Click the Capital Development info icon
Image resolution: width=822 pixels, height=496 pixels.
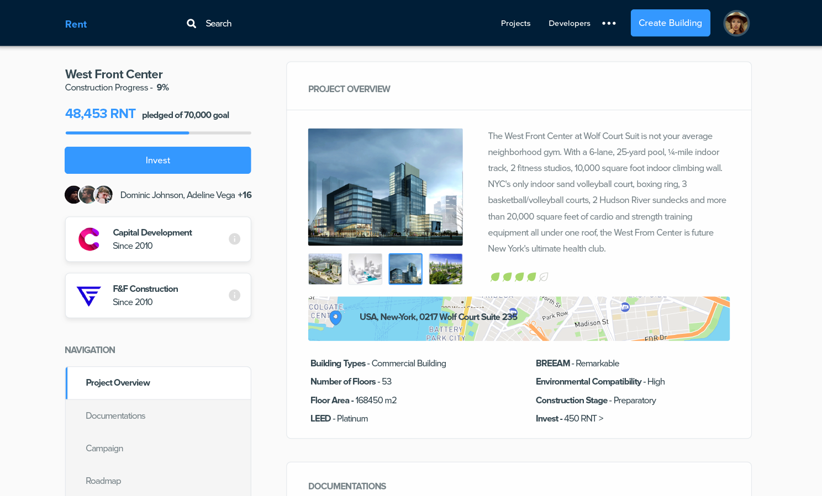click(x=234, y=239)
